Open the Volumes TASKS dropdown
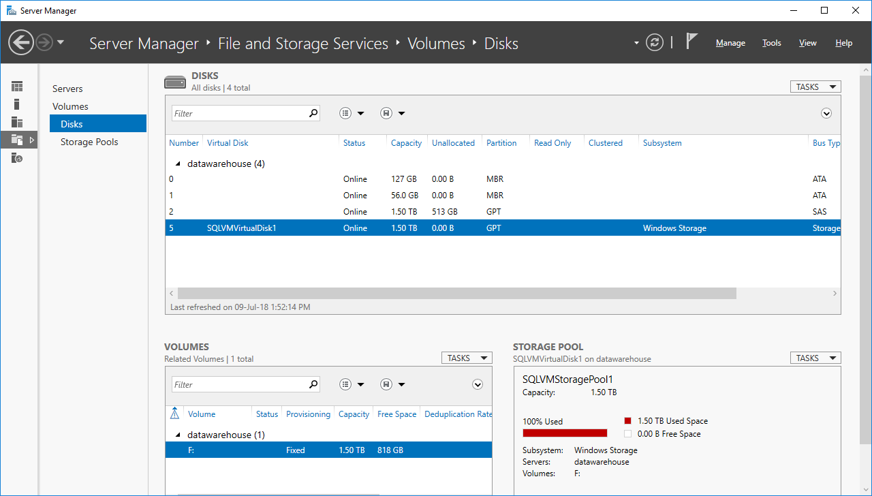The width and height of the screenshot is (872, 496). tap(467, 358)
